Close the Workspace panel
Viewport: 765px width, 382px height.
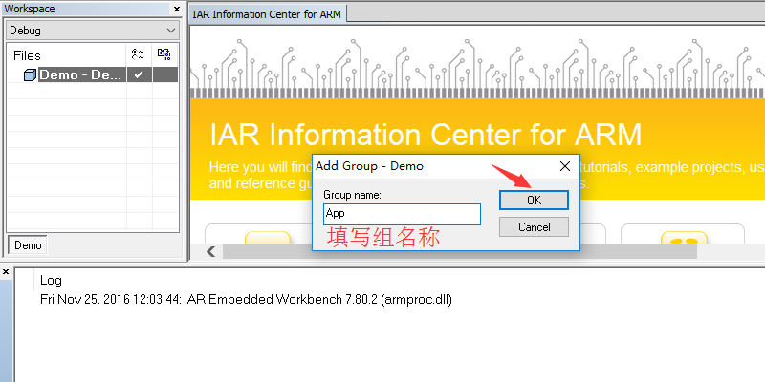pos(177,9)
